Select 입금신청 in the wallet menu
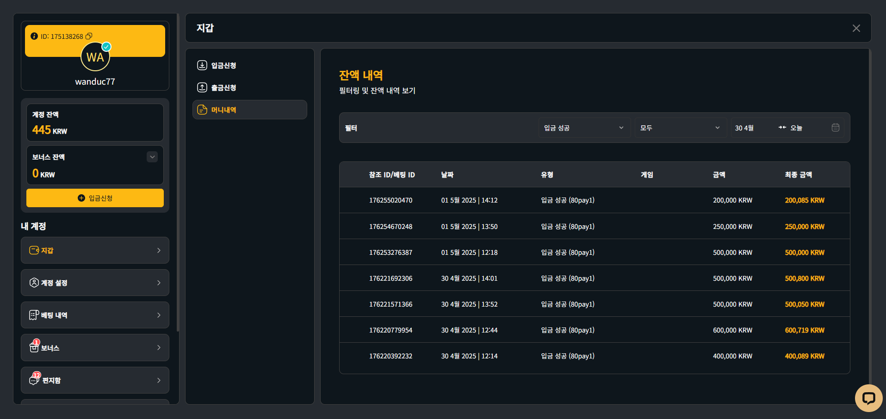Image resolution: width=886 pixels, height=419 pixels. pyautogui.click(x=250, y=65)
